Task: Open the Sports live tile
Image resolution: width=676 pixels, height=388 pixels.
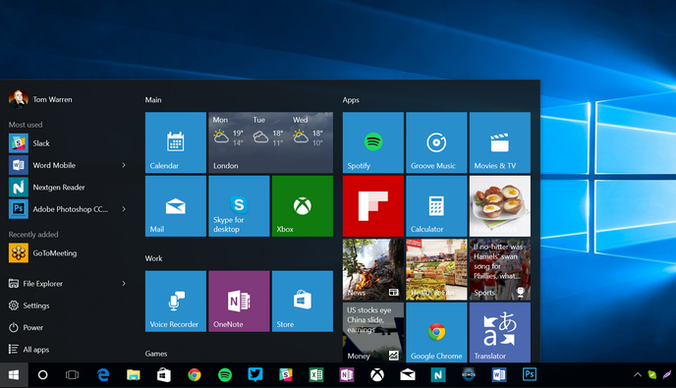Action: pyautogui.click(x=500, y=269)
